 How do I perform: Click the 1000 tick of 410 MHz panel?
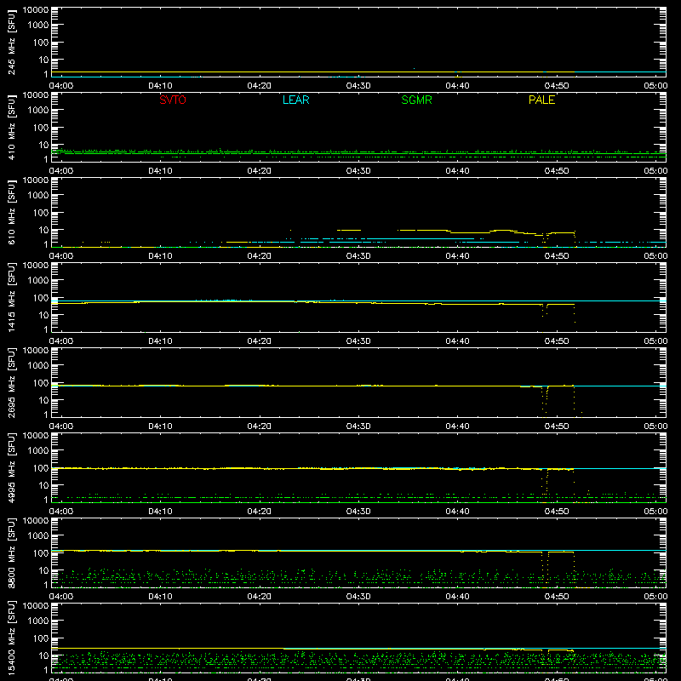point(38,111)
